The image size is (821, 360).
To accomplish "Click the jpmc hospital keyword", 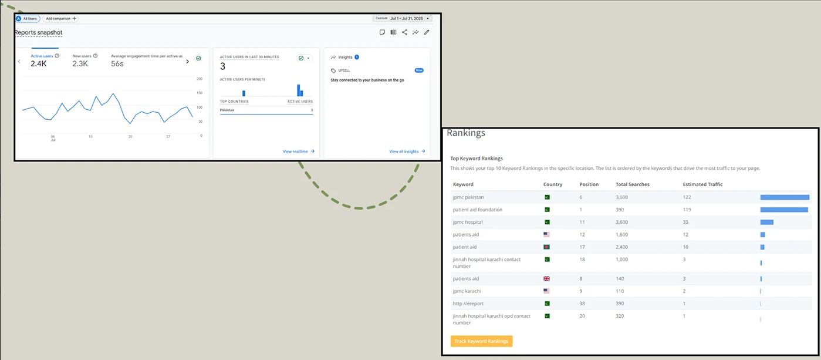I will click(468, 223).
